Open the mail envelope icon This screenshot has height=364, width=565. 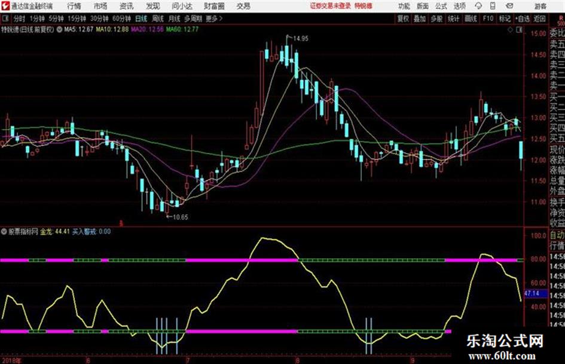(509, 6)
